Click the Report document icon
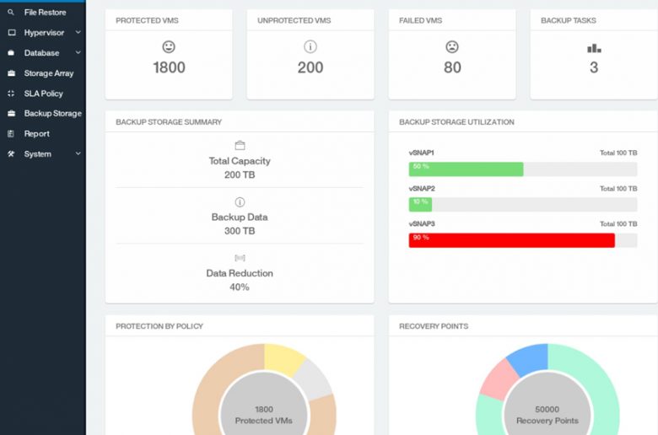Screen dimensions: 658x435 click(11, 134)
